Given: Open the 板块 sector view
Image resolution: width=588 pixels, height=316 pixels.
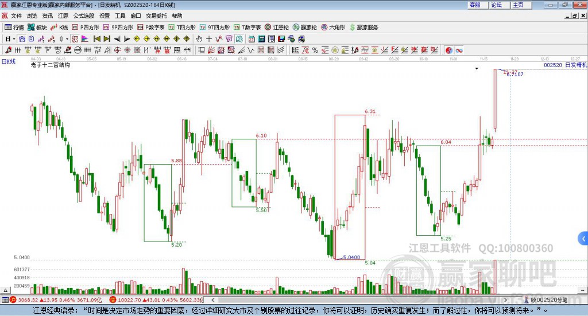Looking at the screenshot, I should pyautogui.click(x=37, y=28).
